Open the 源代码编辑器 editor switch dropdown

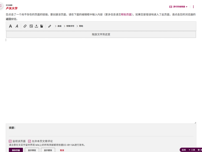pos(178,7)
